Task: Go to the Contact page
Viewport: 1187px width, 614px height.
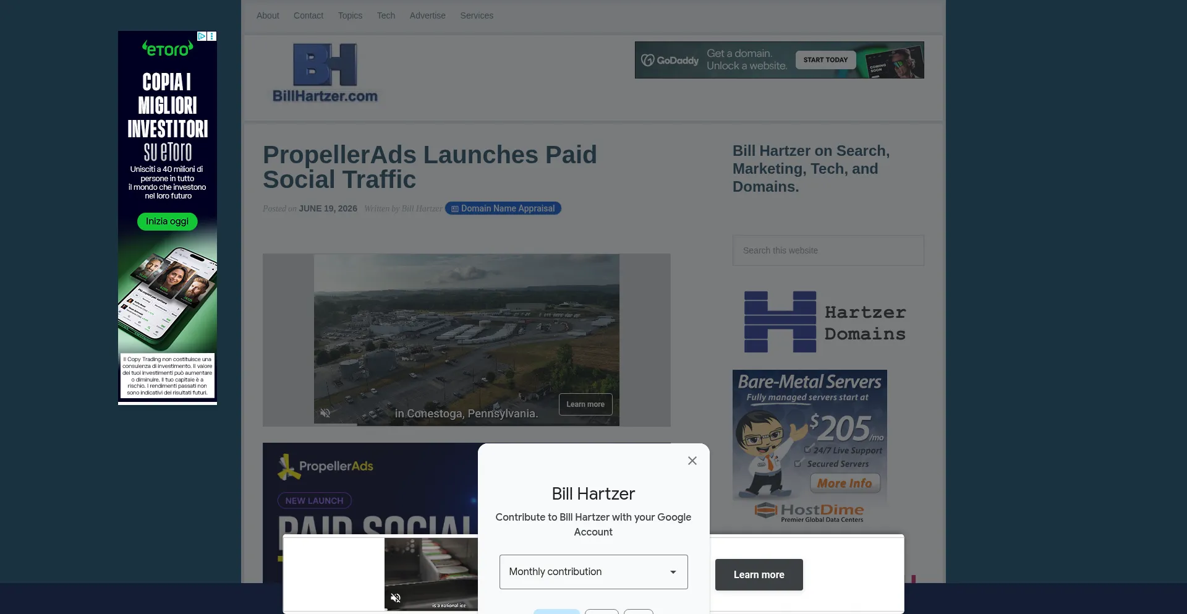Action: pos(308,15)
